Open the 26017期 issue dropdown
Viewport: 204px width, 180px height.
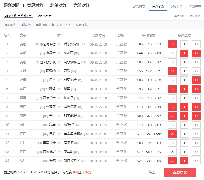coord(18,16)
